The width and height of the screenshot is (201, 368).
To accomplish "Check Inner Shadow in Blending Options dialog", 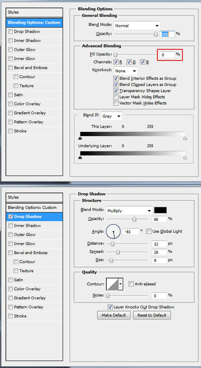I will [10, 41].
